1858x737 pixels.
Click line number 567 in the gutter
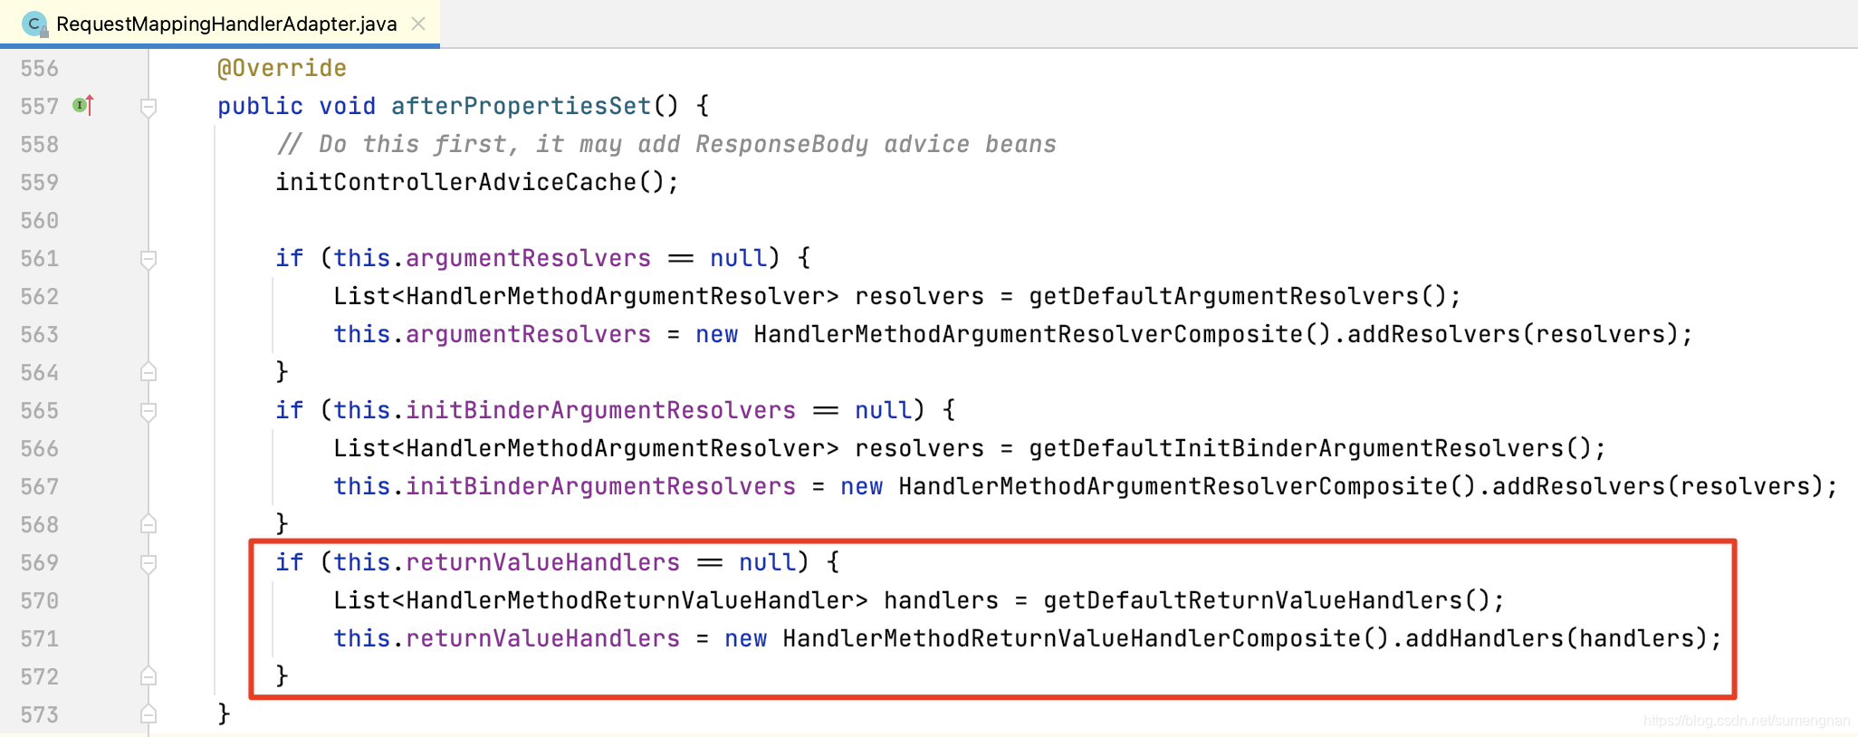[x=40, y=487]
